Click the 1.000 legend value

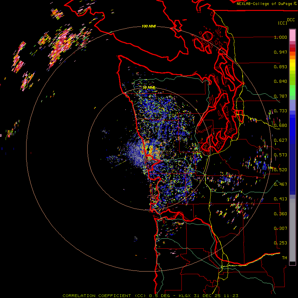(280, 37)
